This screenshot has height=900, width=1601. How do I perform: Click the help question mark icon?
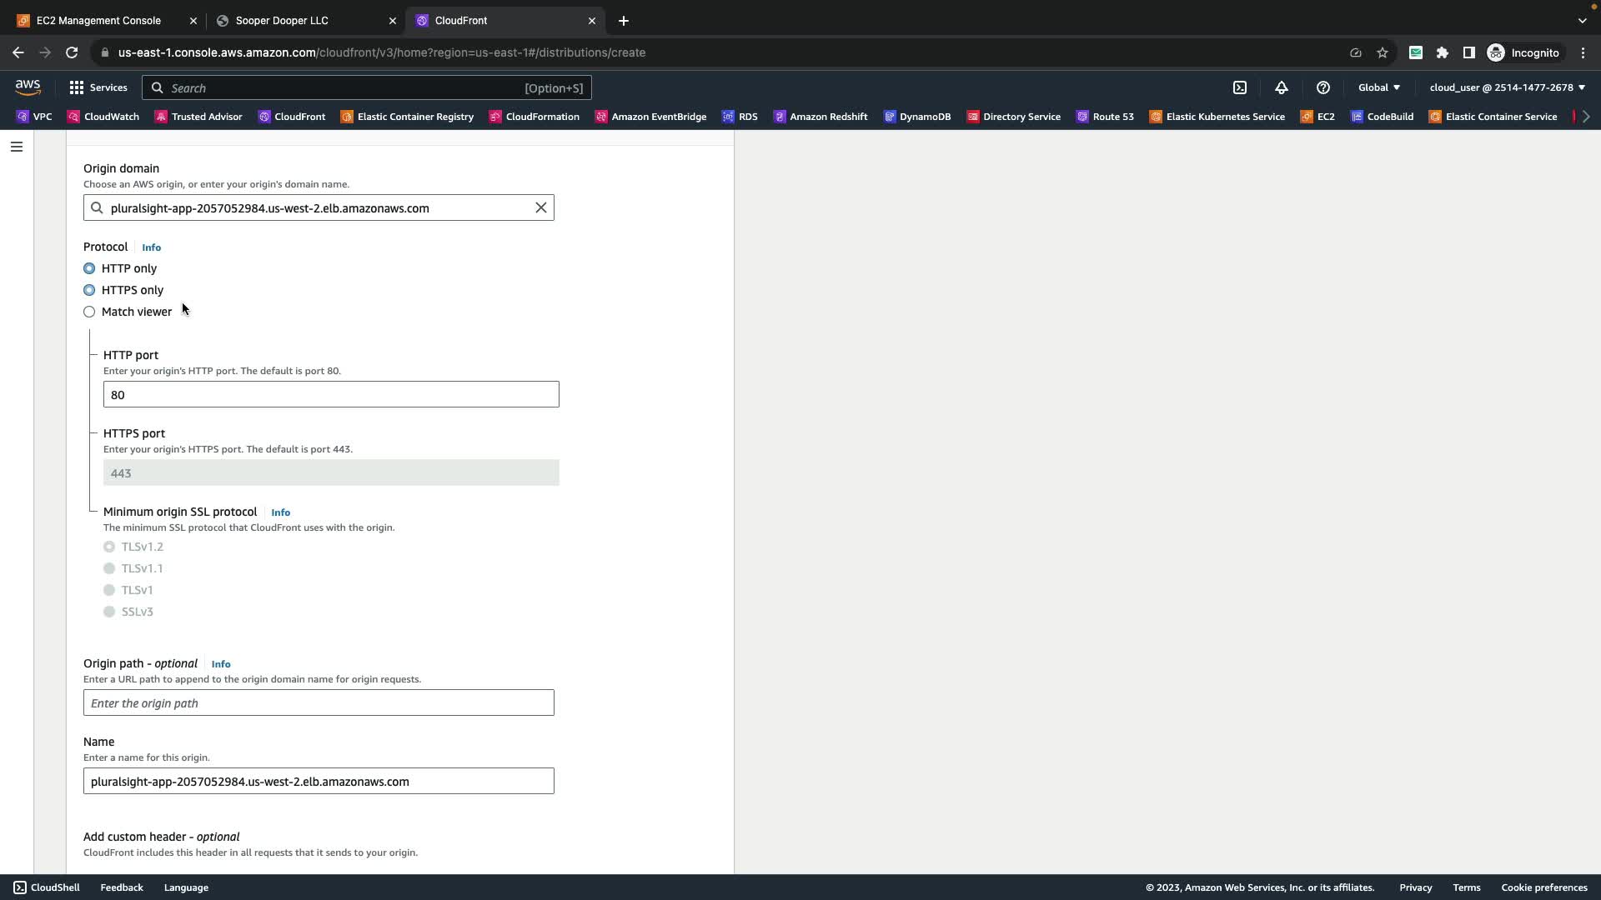(1323, 87)
